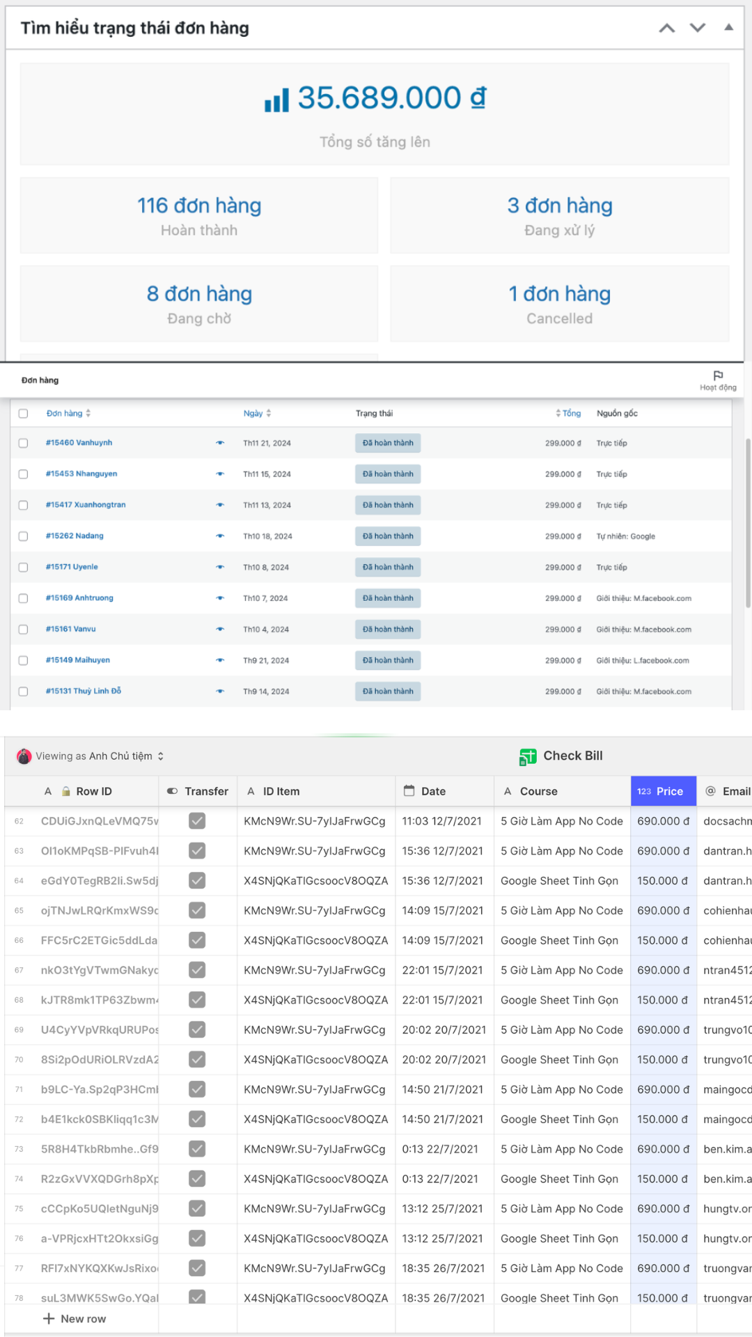Preview order #15149 Maihuyen eye icon
This screenshot has width=752, height=1337.
(x=220, y=660)
